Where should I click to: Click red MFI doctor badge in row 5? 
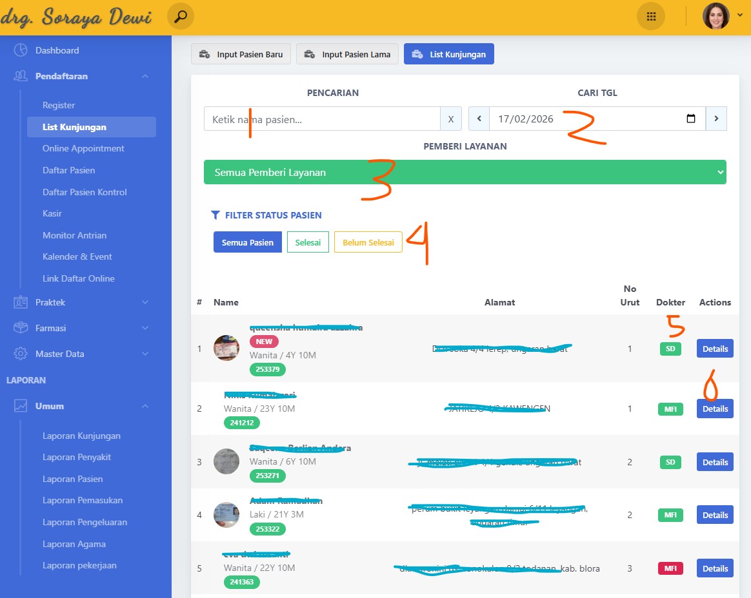(x=670, y=568)
